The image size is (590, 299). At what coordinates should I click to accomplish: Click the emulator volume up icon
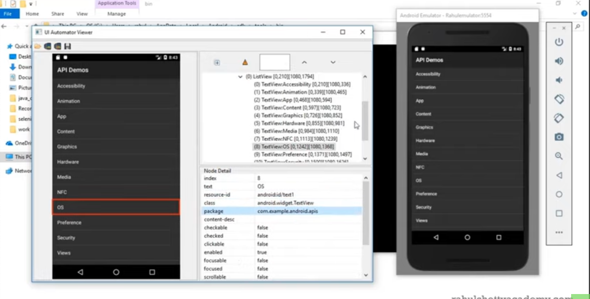(559, 61)
